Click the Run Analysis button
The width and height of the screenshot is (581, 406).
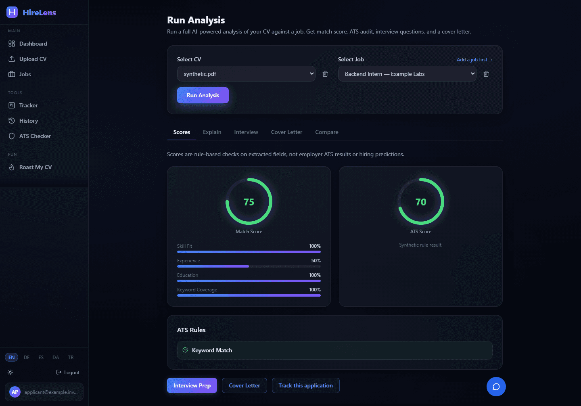pyautogui.click(x=203, y=95)
